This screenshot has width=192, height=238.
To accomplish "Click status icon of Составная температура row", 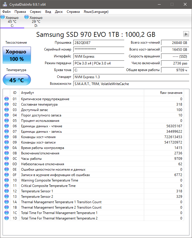I will click(x=7, y=104).
